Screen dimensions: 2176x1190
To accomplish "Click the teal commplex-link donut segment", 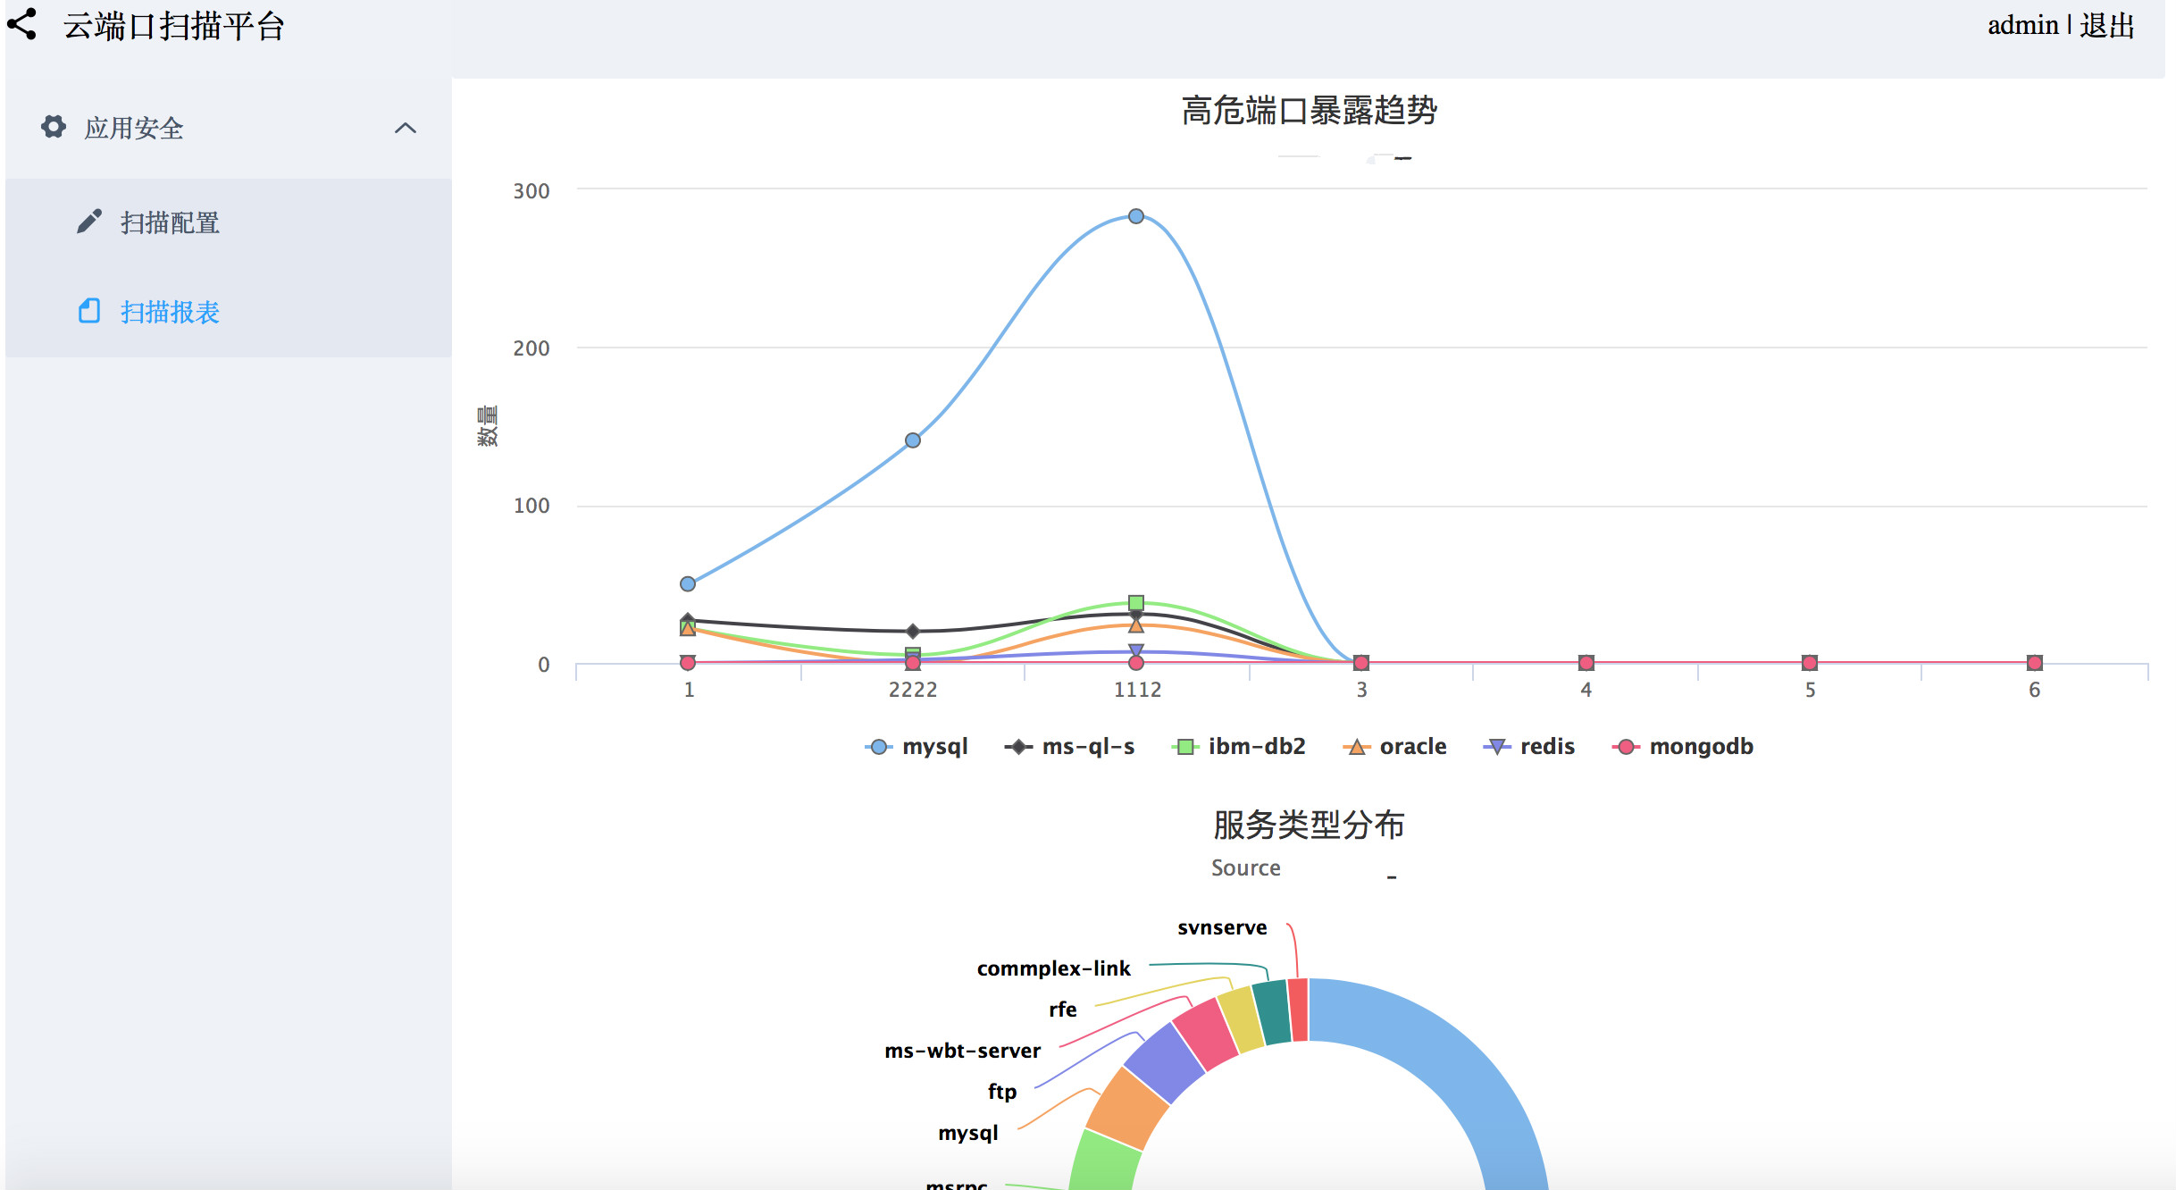I will click(1272, 1012).
